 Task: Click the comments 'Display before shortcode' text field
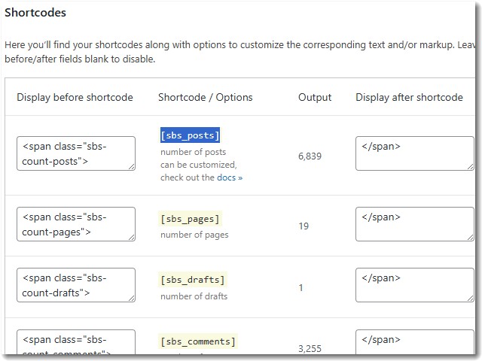tap(75, 343)
